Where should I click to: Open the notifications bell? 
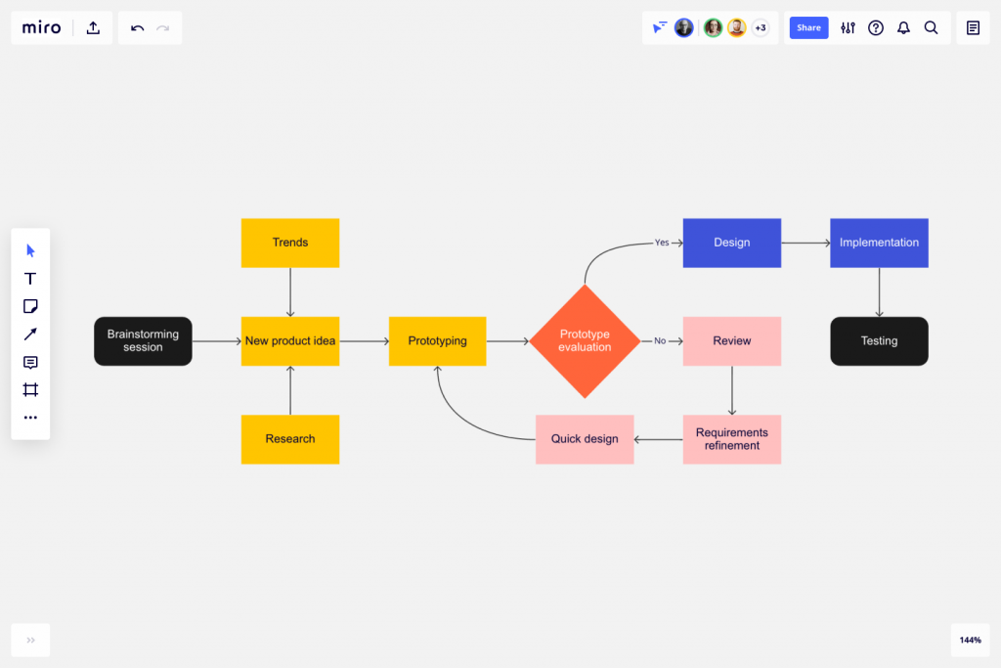tap(903, 27)
